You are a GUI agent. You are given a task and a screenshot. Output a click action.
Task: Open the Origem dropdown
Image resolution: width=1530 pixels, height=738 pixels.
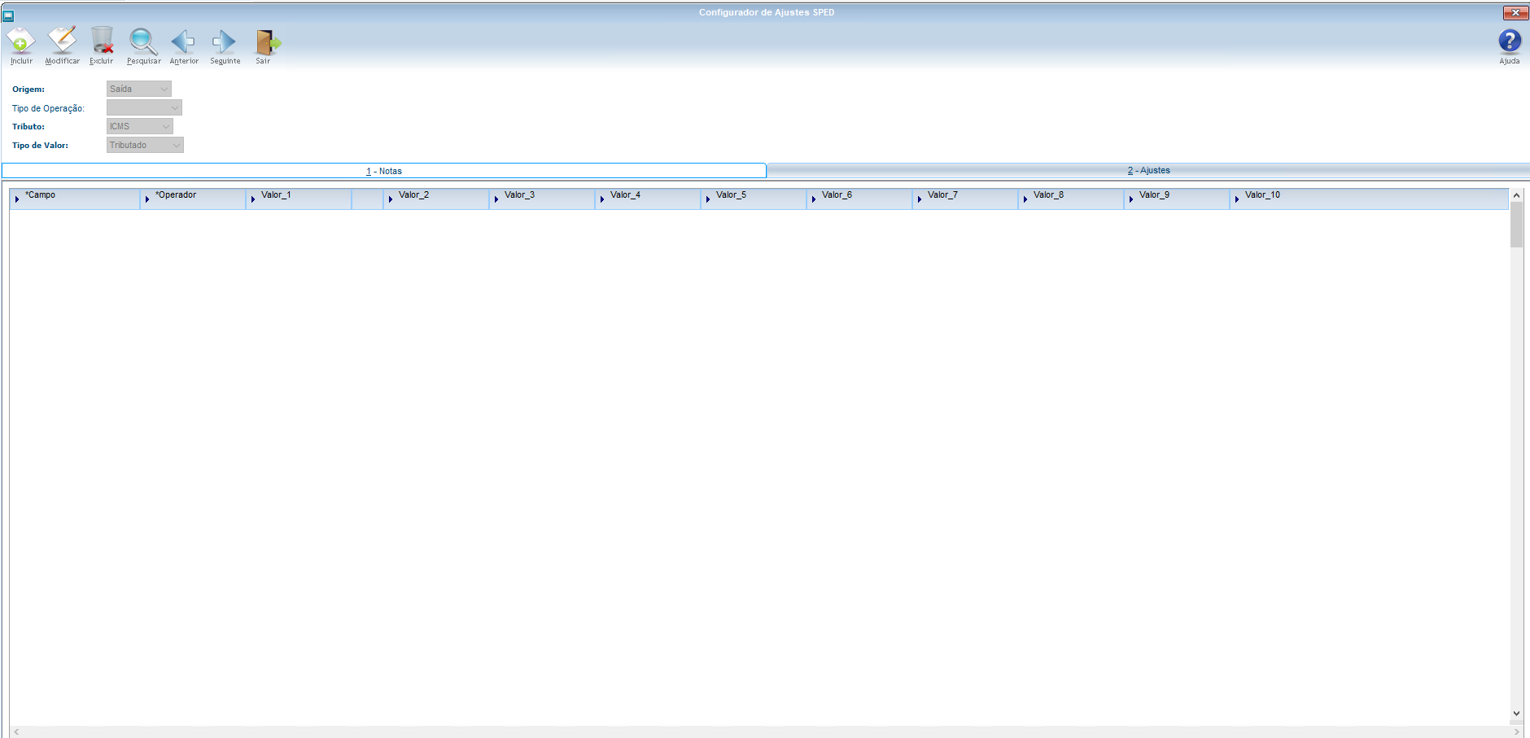point(139,89)
